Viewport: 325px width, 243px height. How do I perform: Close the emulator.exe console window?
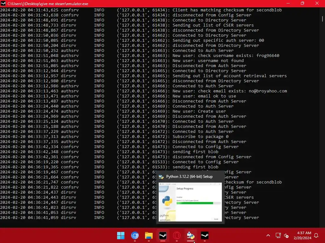point(317,3)
